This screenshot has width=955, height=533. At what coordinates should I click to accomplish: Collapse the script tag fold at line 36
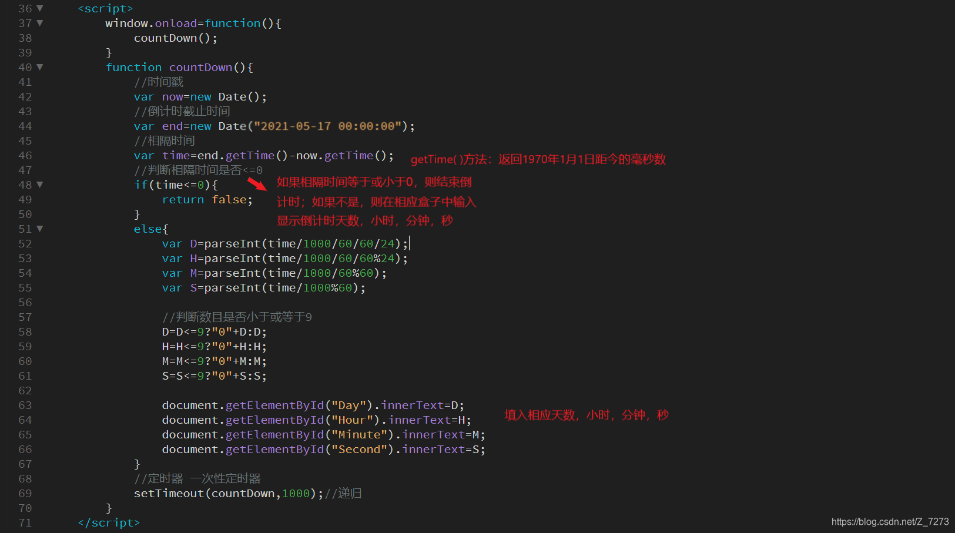40,8
